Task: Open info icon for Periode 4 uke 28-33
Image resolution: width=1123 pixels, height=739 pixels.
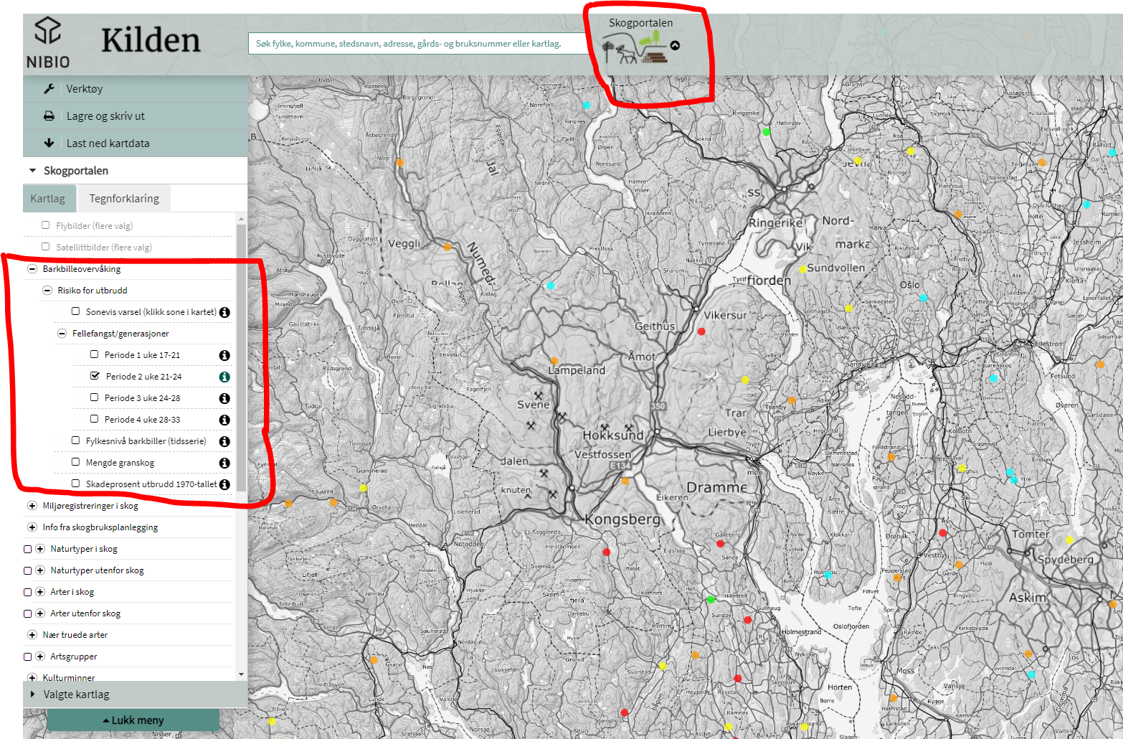Action: [224, 420]
